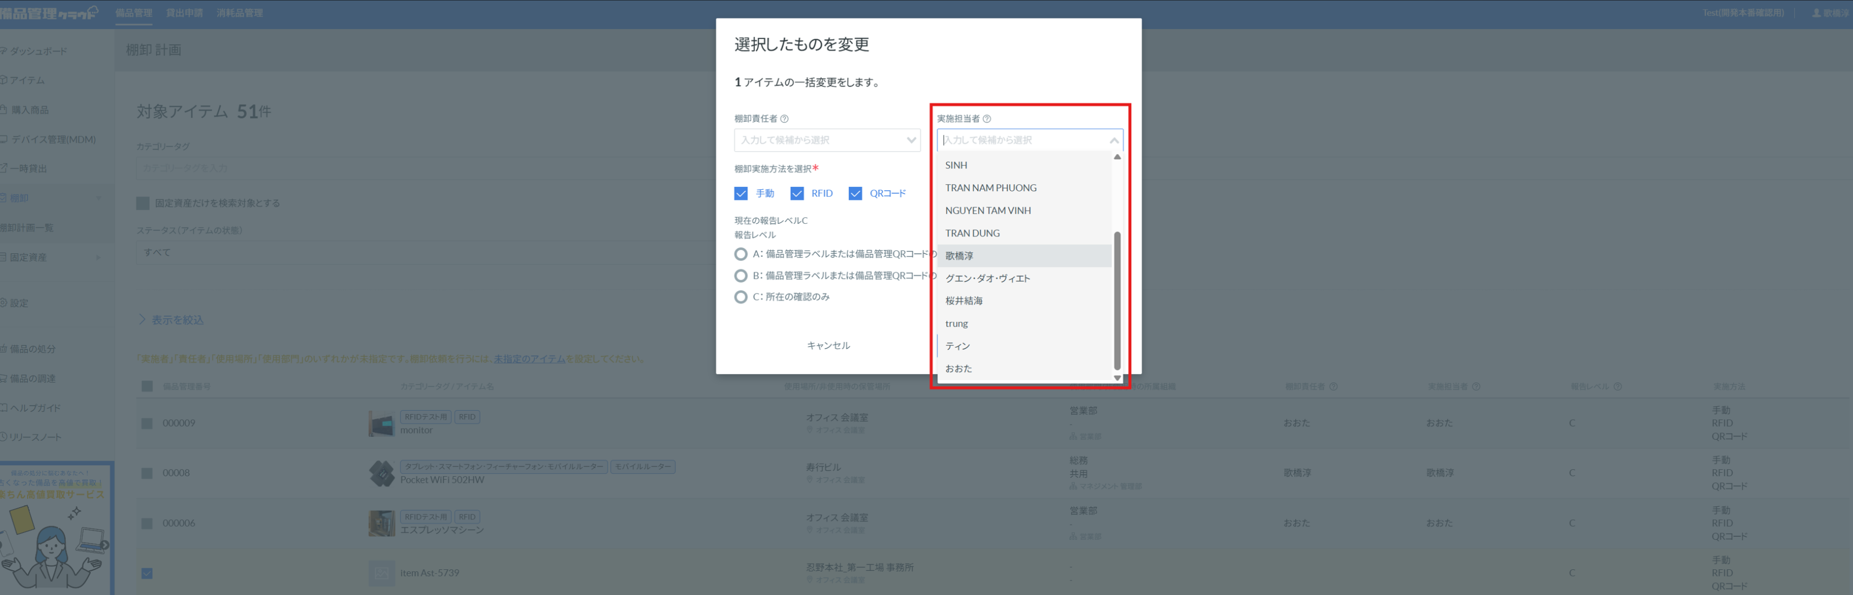Open the 棚卸責任者 dropdown
This screenshot has width=1853, height=595.
click(x=826, y=140)
